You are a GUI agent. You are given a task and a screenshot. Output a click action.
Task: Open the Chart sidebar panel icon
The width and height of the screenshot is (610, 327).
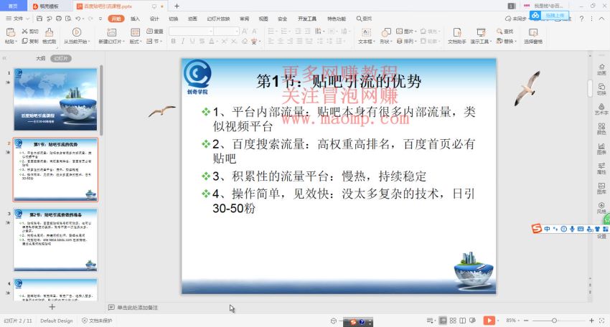point(601,148)
